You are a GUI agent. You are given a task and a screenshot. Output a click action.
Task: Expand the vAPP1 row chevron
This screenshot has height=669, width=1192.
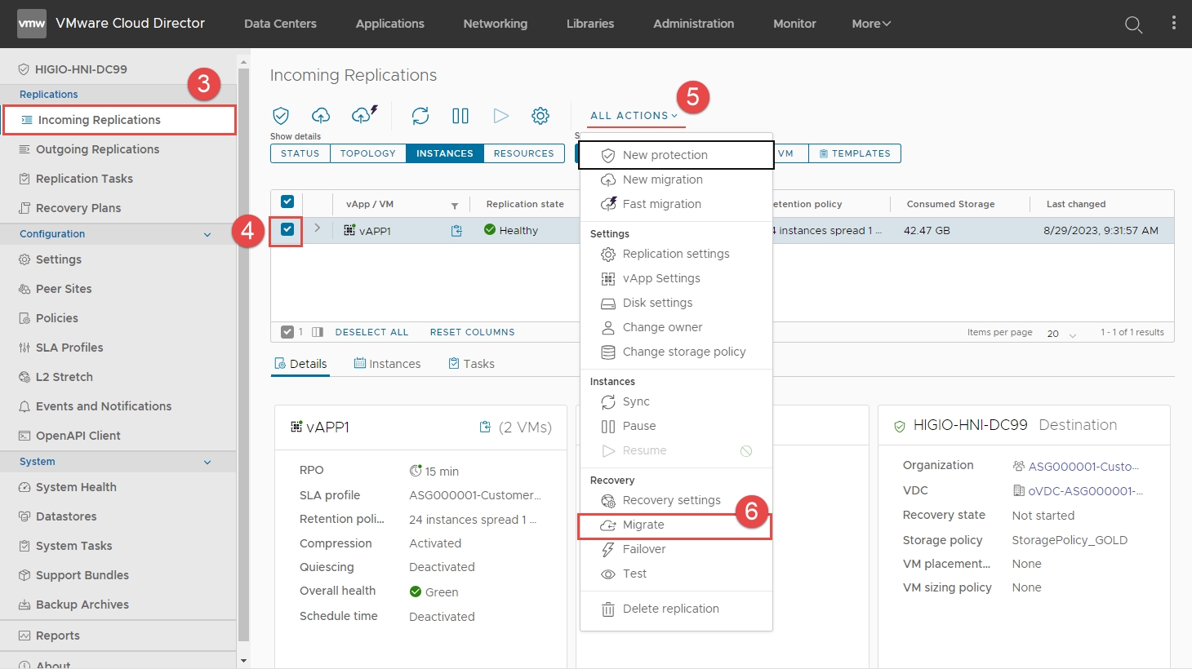[x=318, y=228]
